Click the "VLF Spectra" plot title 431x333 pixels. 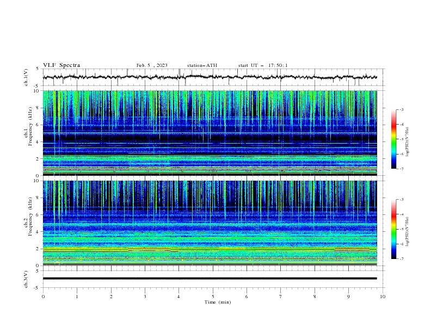[x=61, y=65]
